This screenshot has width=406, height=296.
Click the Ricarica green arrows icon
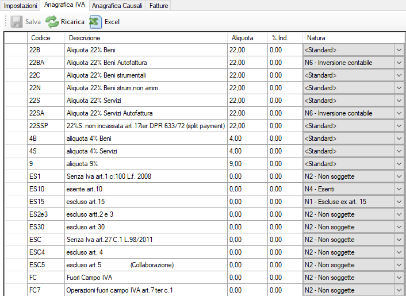tap(52, 22)
